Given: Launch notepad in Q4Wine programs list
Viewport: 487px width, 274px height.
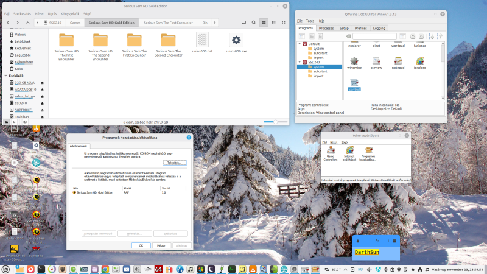Looking at the screenshot, I should [398, 63].
